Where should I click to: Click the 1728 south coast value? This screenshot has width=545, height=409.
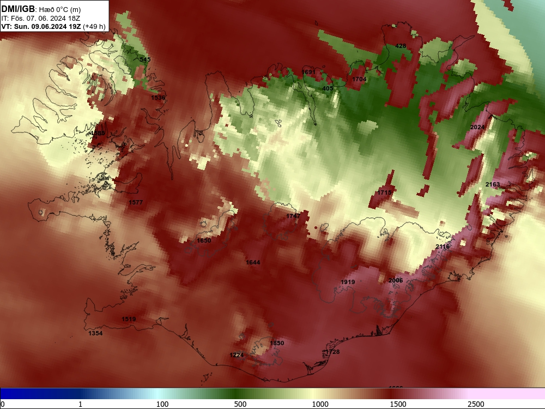click(x=332, y=352)
